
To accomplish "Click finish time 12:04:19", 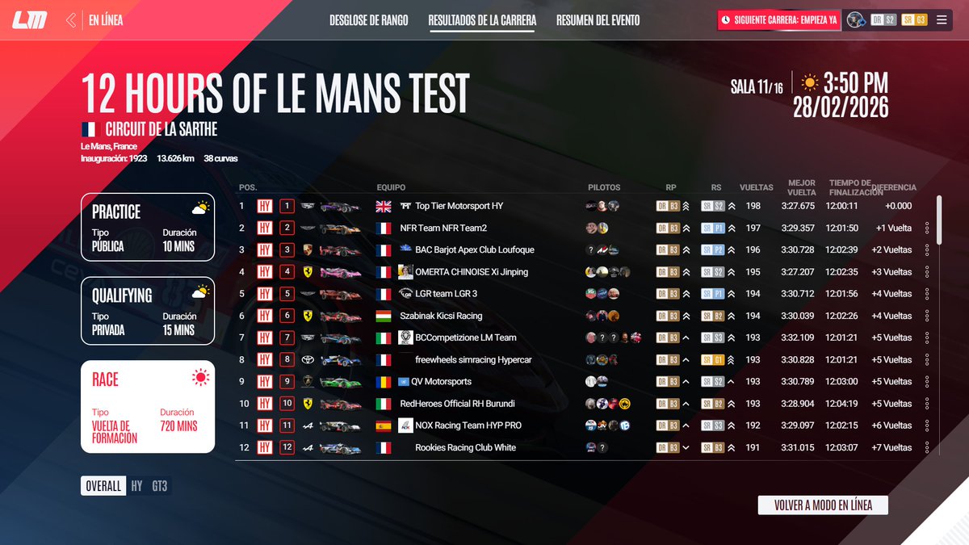I will pos(841,404).
